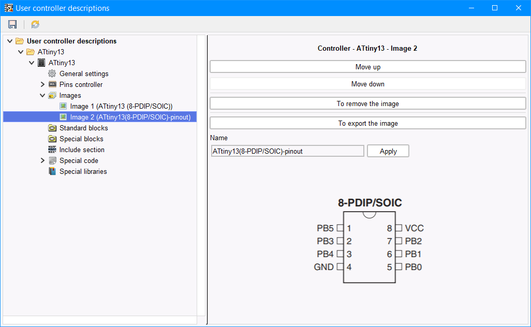Screen dimensions: 531x327
Task: Click the Move down button
Action: coord(368,84)
